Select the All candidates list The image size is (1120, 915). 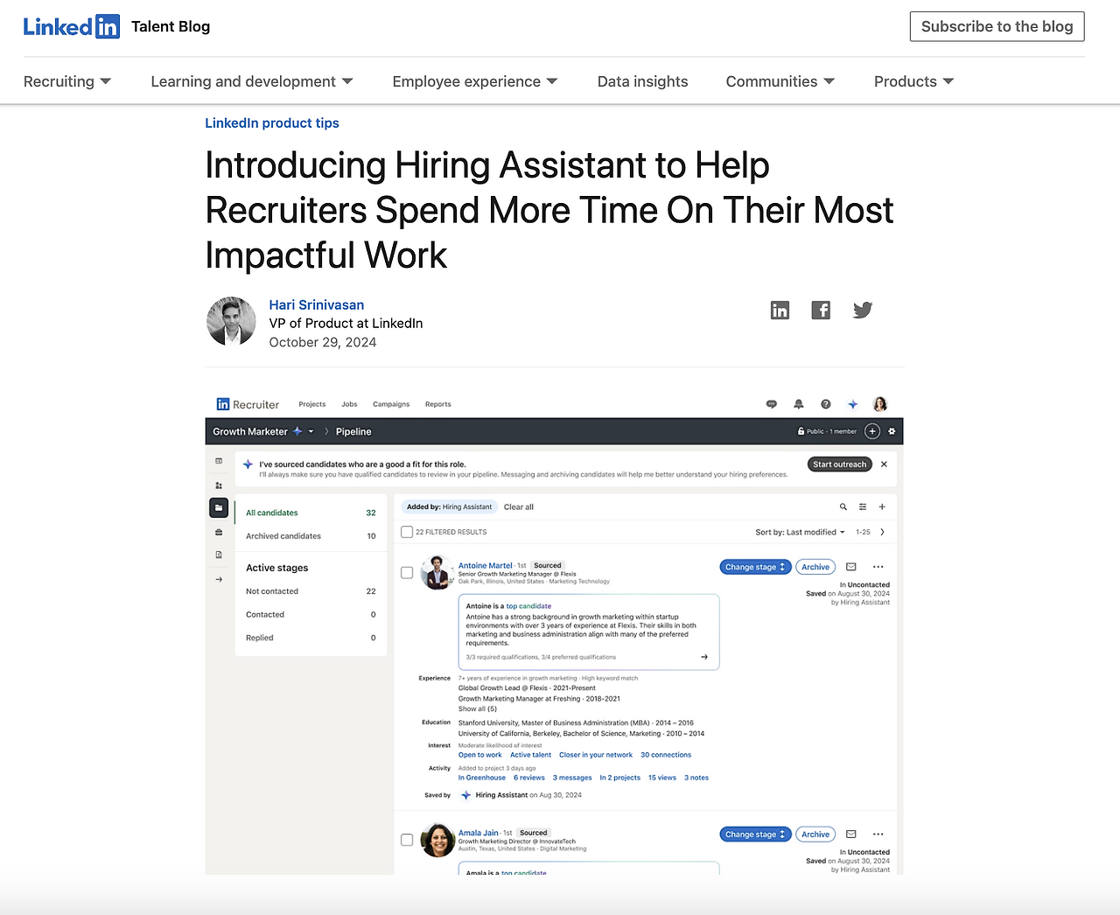(x=311, y=513)
